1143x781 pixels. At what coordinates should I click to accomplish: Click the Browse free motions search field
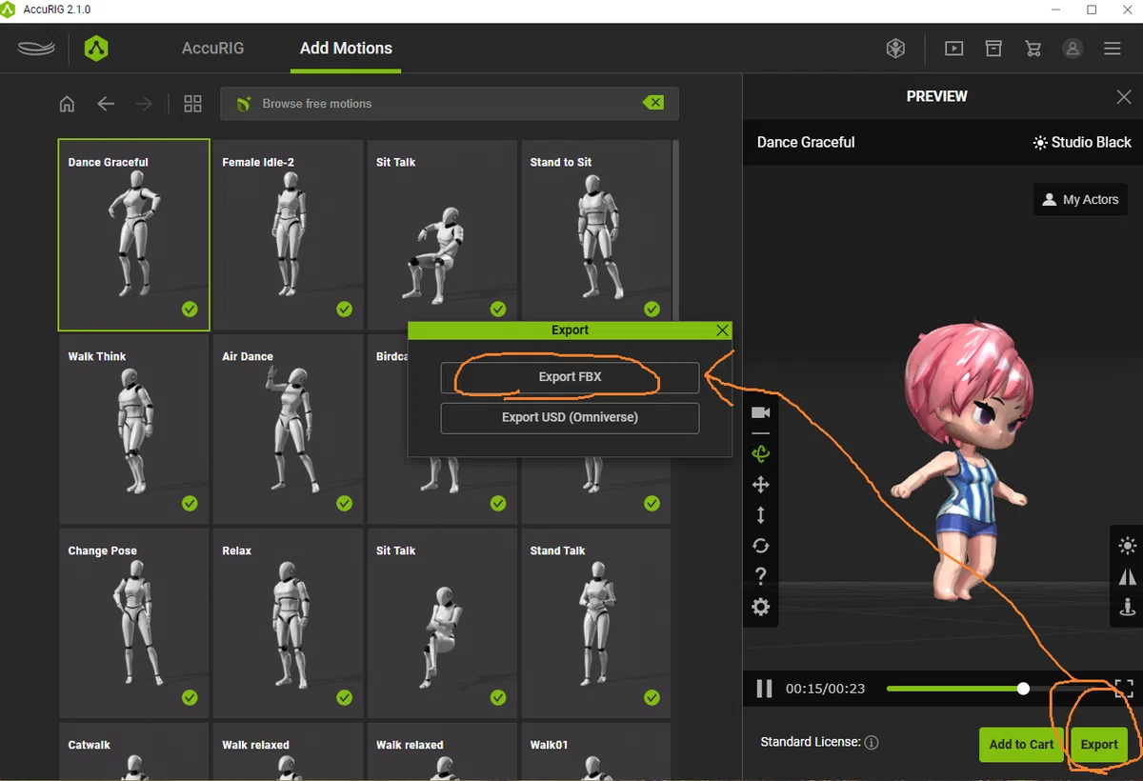pyautogui.click(x=450, y=104)
